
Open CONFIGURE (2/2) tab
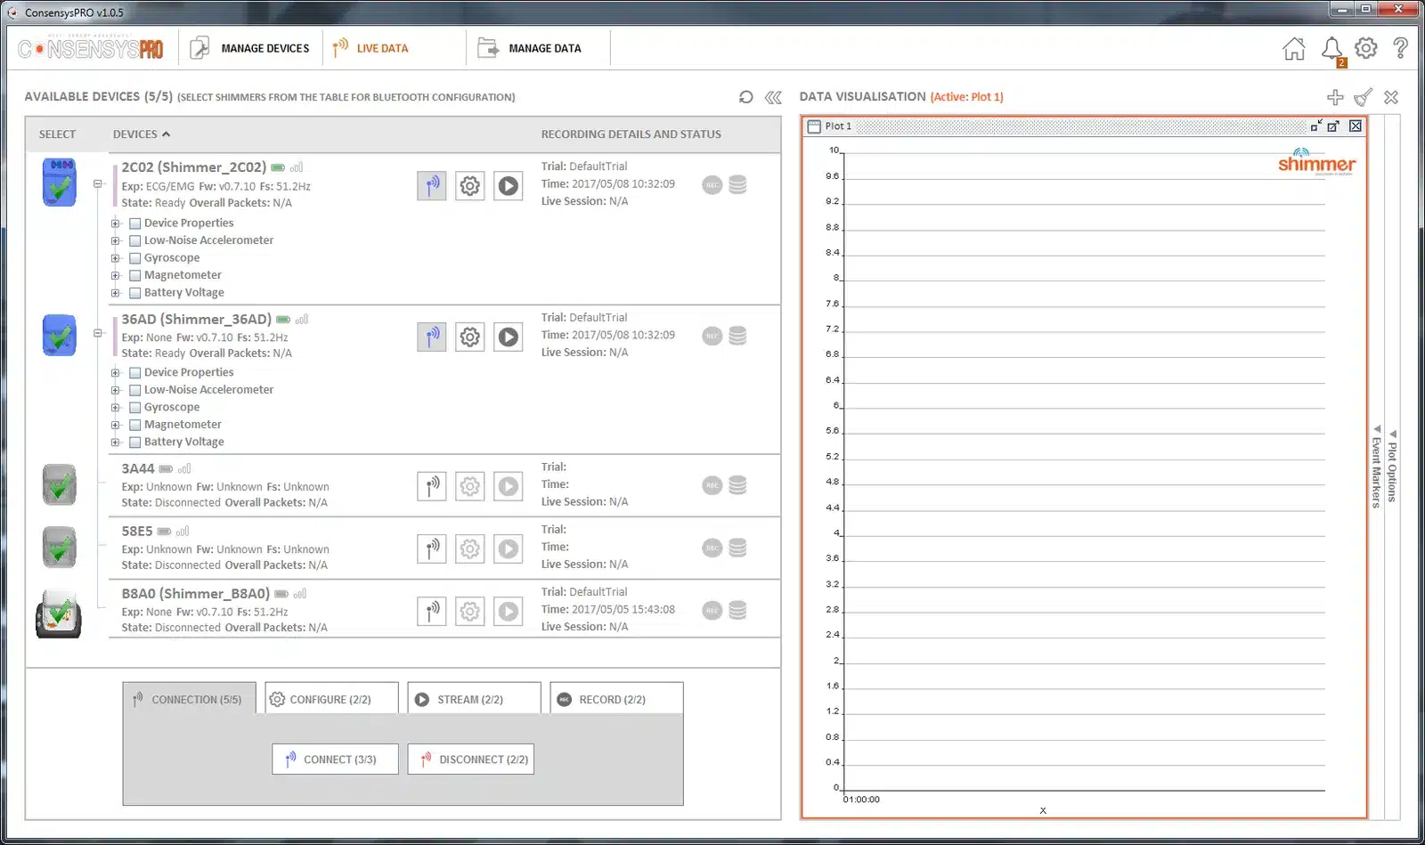click(x=331, y=699)
